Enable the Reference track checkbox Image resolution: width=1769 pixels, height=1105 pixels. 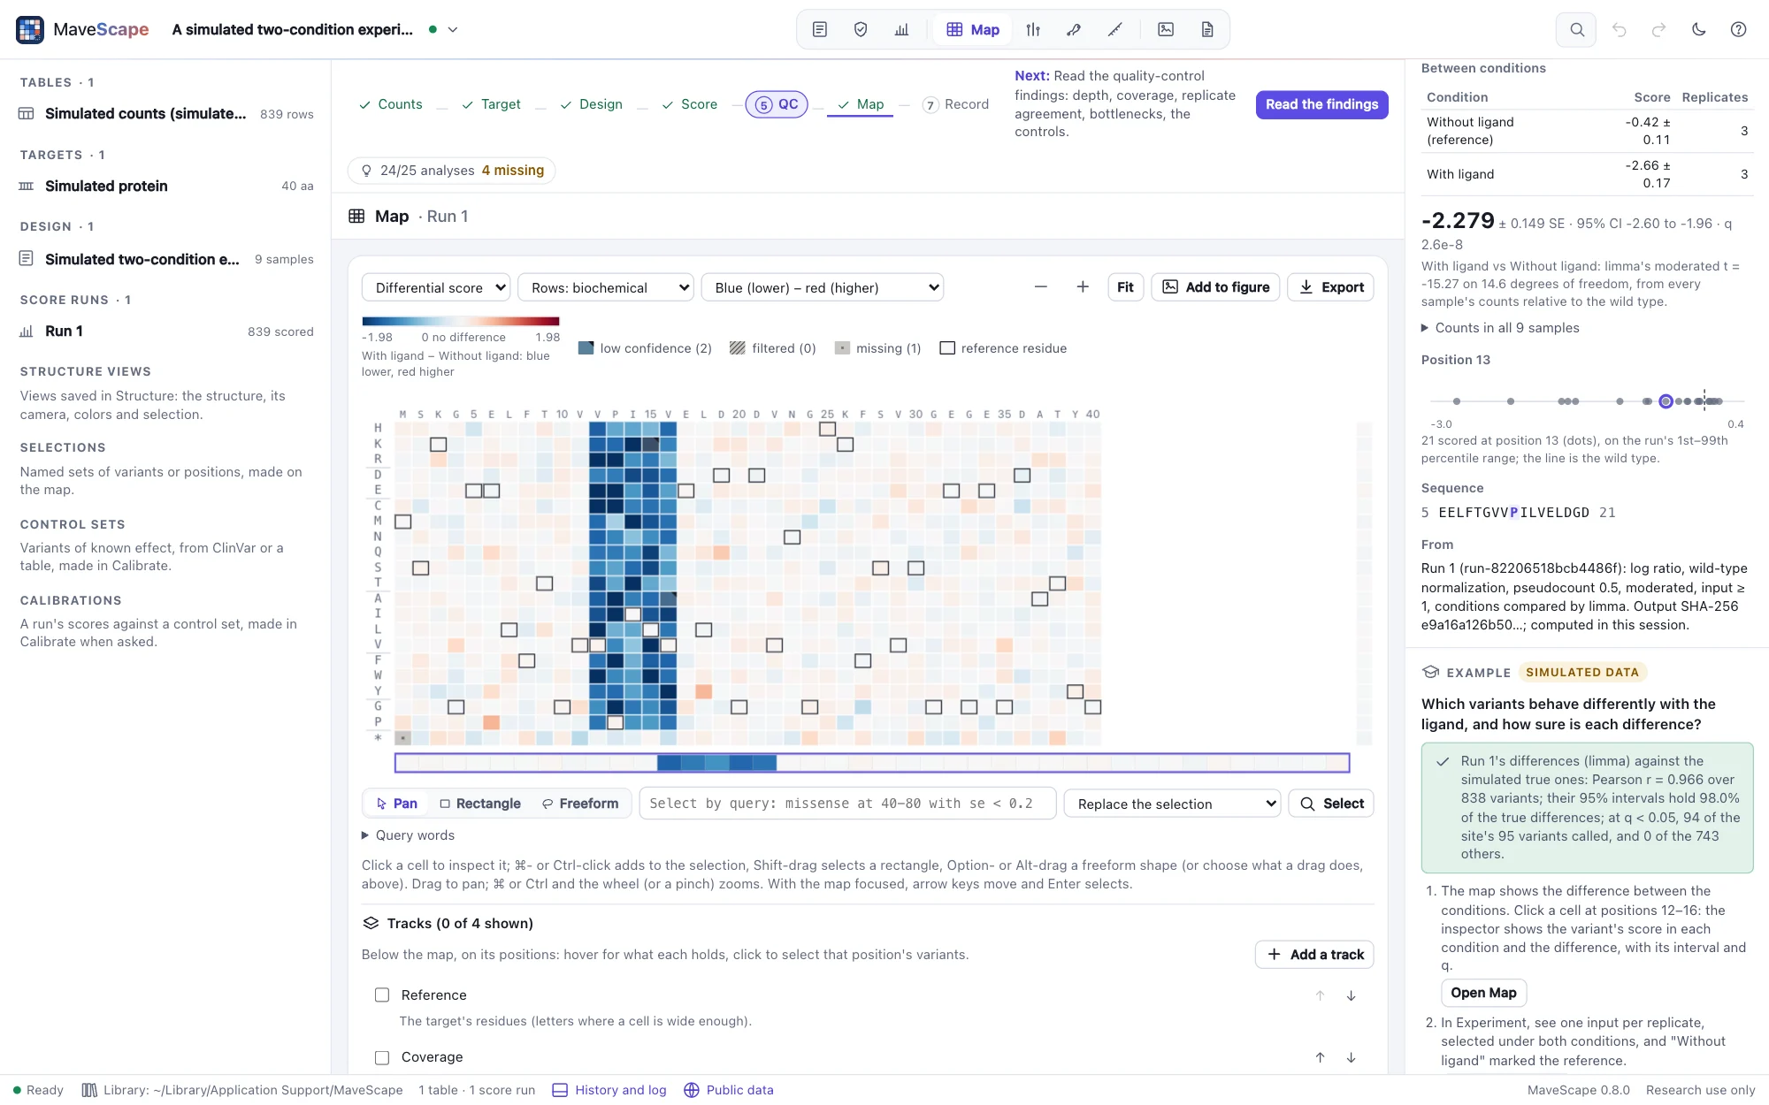tap(382, 994)
